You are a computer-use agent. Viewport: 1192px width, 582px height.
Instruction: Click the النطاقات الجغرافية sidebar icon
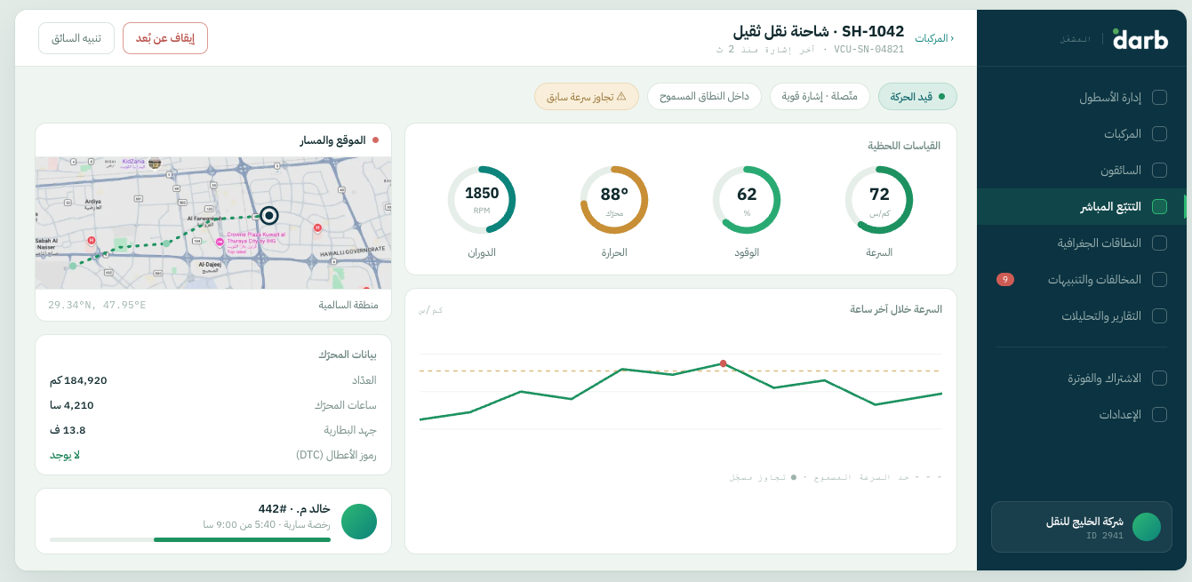[1159, 243]
